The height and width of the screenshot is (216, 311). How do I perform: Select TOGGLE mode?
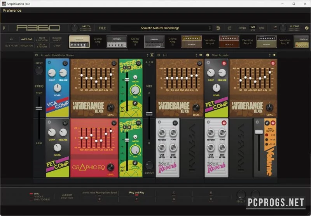click(x=37, y=197)
